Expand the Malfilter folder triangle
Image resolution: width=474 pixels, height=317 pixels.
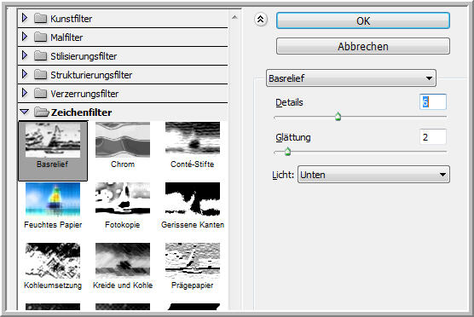pyautogui.click(x=25, y=37)
